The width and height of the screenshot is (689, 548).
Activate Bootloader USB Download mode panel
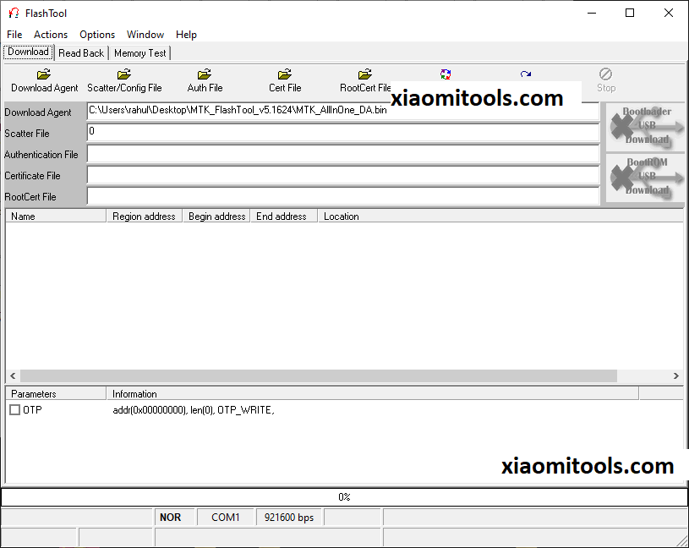click(x=644, y=126)
